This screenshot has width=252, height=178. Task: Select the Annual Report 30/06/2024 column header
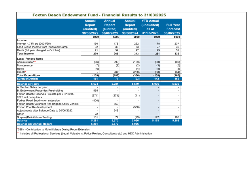(x=130, y=27)
